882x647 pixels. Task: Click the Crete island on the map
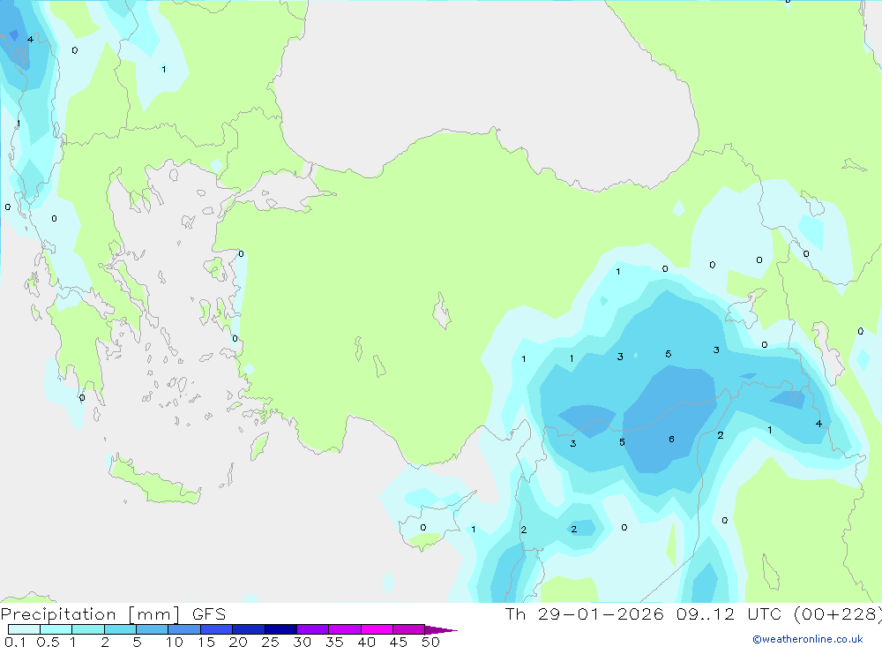tap(154, 481)
